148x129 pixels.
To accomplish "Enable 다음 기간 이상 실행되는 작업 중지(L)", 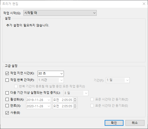I will 7,93.
